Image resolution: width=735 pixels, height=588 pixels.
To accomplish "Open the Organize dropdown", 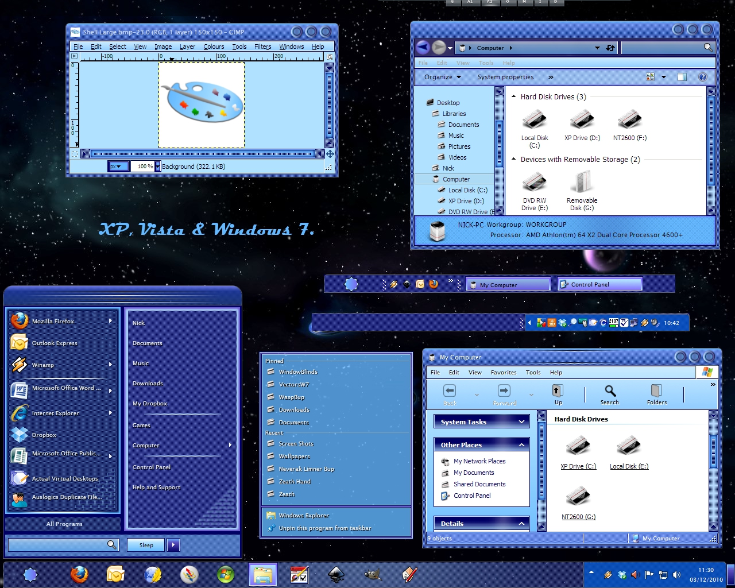I will tap(442, 77).
